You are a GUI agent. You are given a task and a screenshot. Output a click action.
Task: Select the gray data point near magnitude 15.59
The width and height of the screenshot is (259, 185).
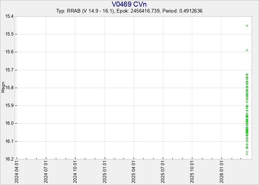247,50
